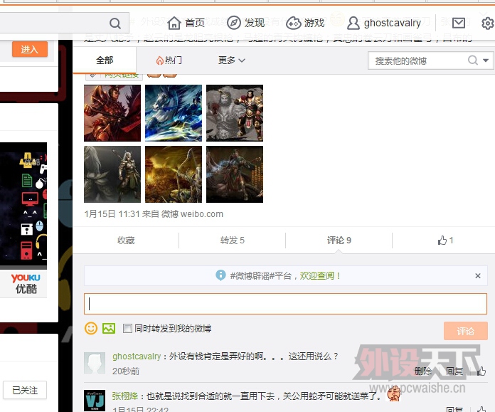Expand dropdown arrow beside weibo search box
This screenshot has width=495, height=412.
[x=486, y=60]
